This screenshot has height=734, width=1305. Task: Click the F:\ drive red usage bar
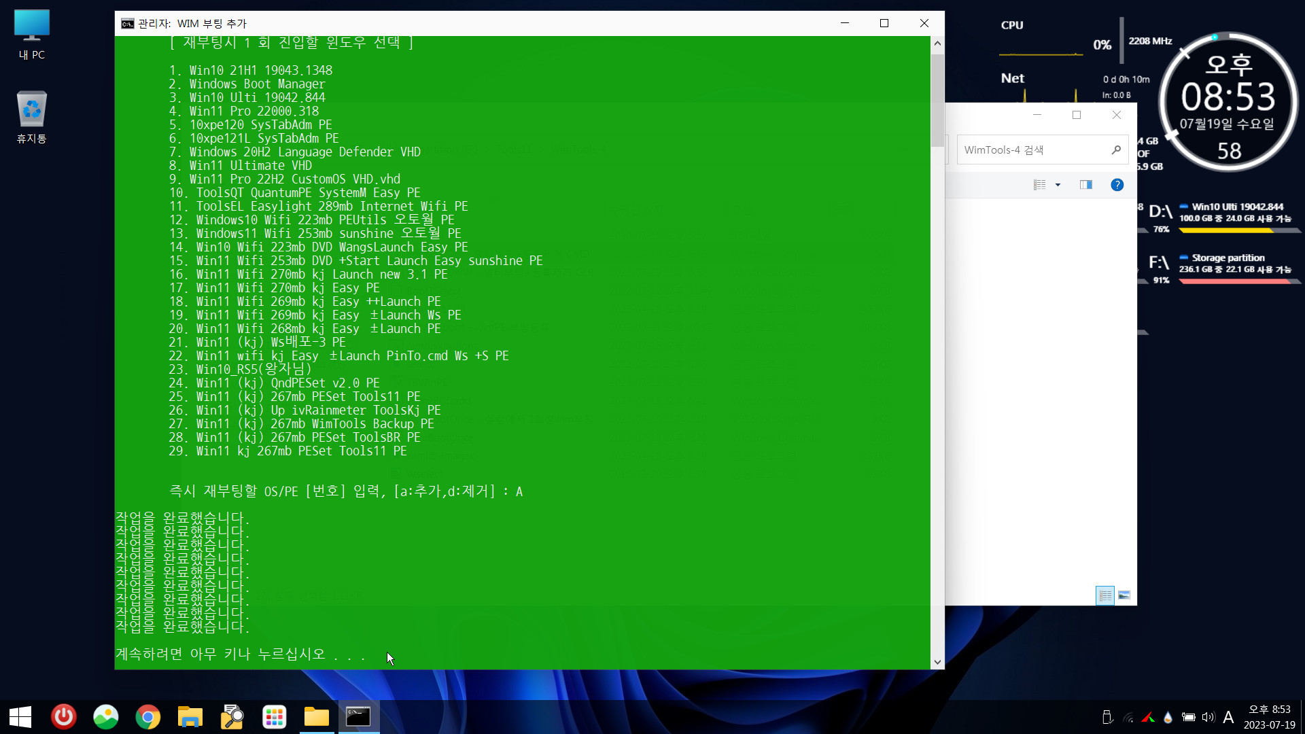[1239, 281]
